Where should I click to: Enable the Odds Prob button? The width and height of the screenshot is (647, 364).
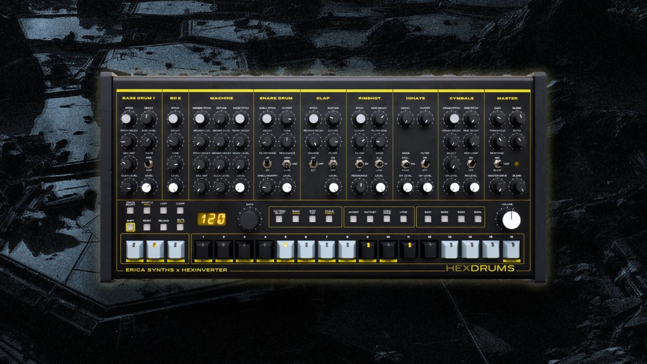pyautogui.click(x=387, y=219)
